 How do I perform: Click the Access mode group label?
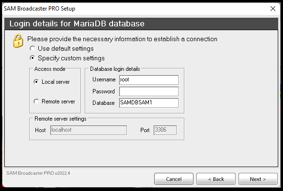click(50, 69)
